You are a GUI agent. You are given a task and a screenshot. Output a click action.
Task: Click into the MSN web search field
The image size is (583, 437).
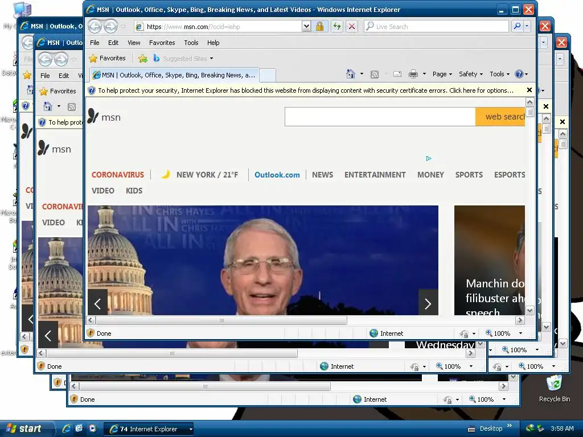click(x=380, y=117)
